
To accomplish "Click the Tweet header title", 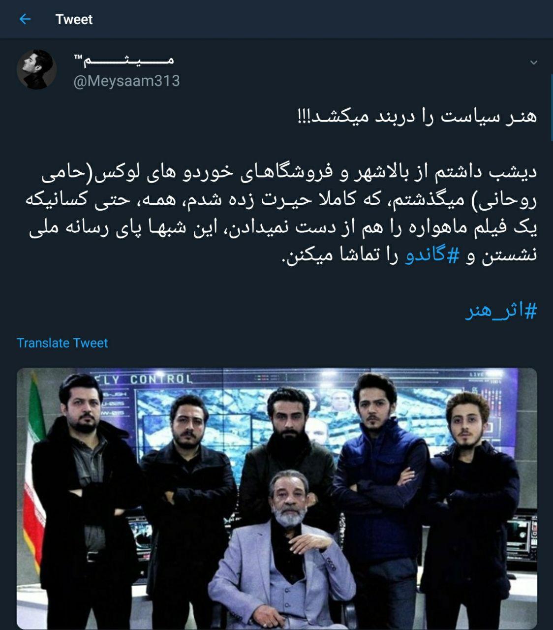I will [x=74, y=19].
